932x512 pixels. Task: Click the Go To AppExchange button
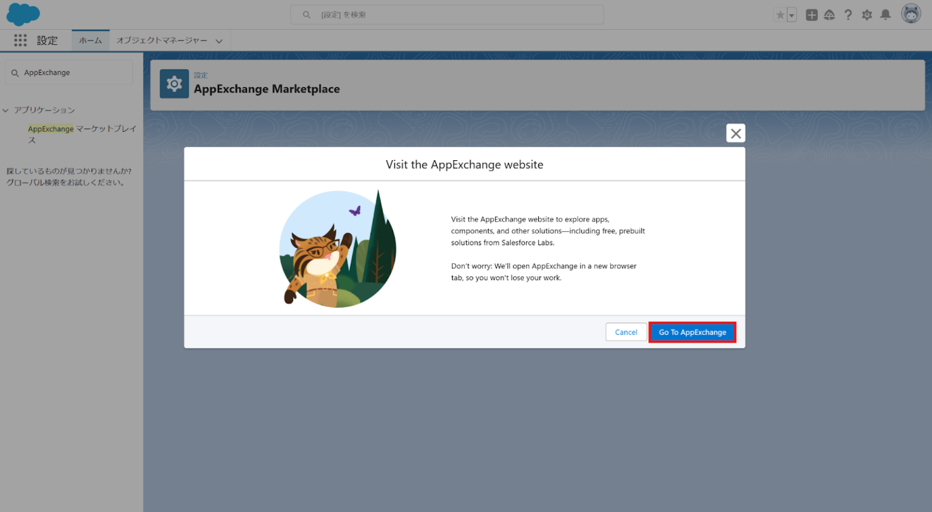tap(692, 332)
